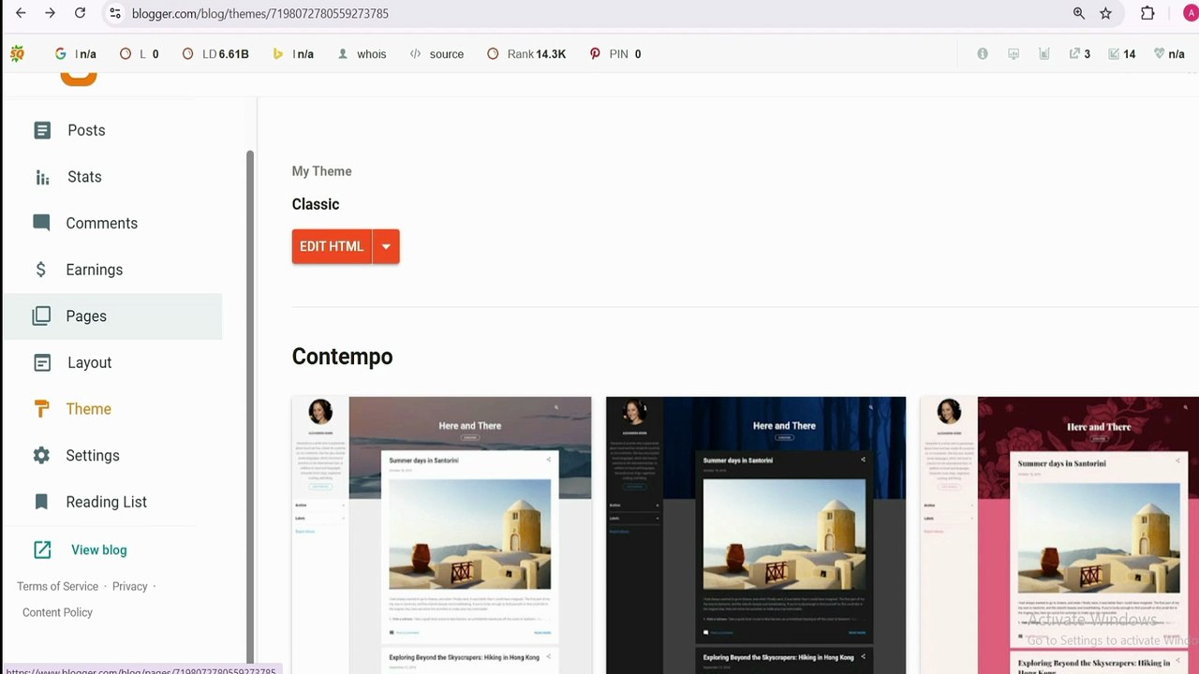Go back using the browser back arrow
1199x674 pixels.
pos(21,13)
